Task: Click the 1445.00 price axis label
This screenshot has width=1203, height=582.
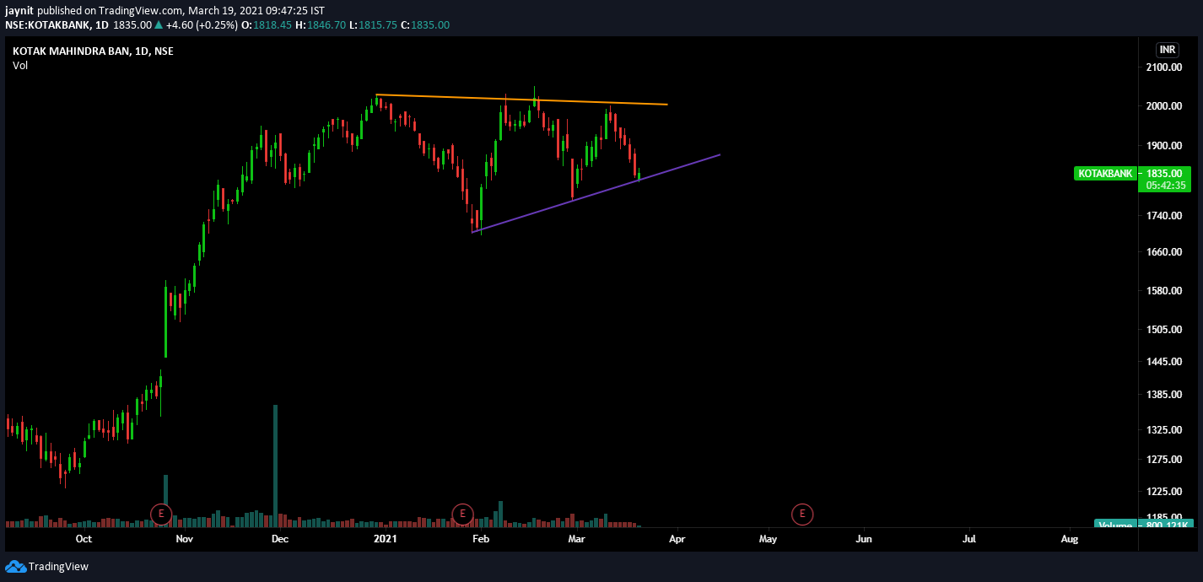Action: point(1163,362)
